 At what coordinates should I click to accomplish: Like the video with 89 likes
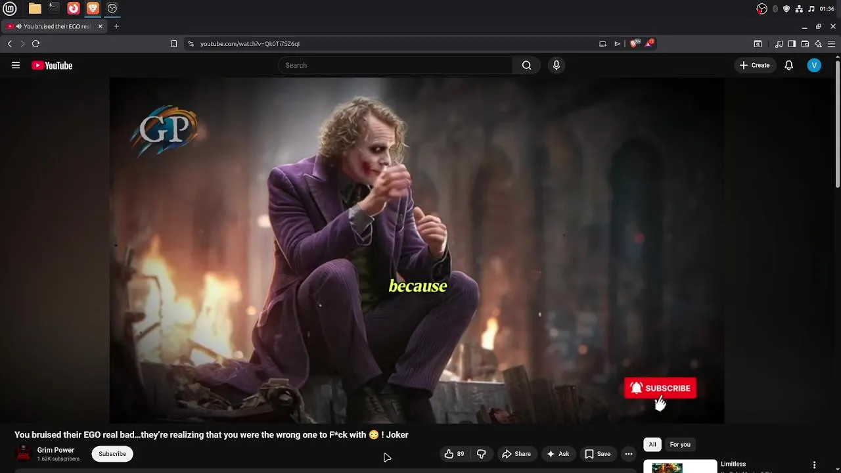(x=454, y=454)
